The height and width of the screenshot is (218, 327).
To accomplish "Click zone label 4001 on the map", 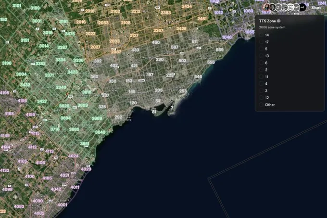I will pos(62,205).
